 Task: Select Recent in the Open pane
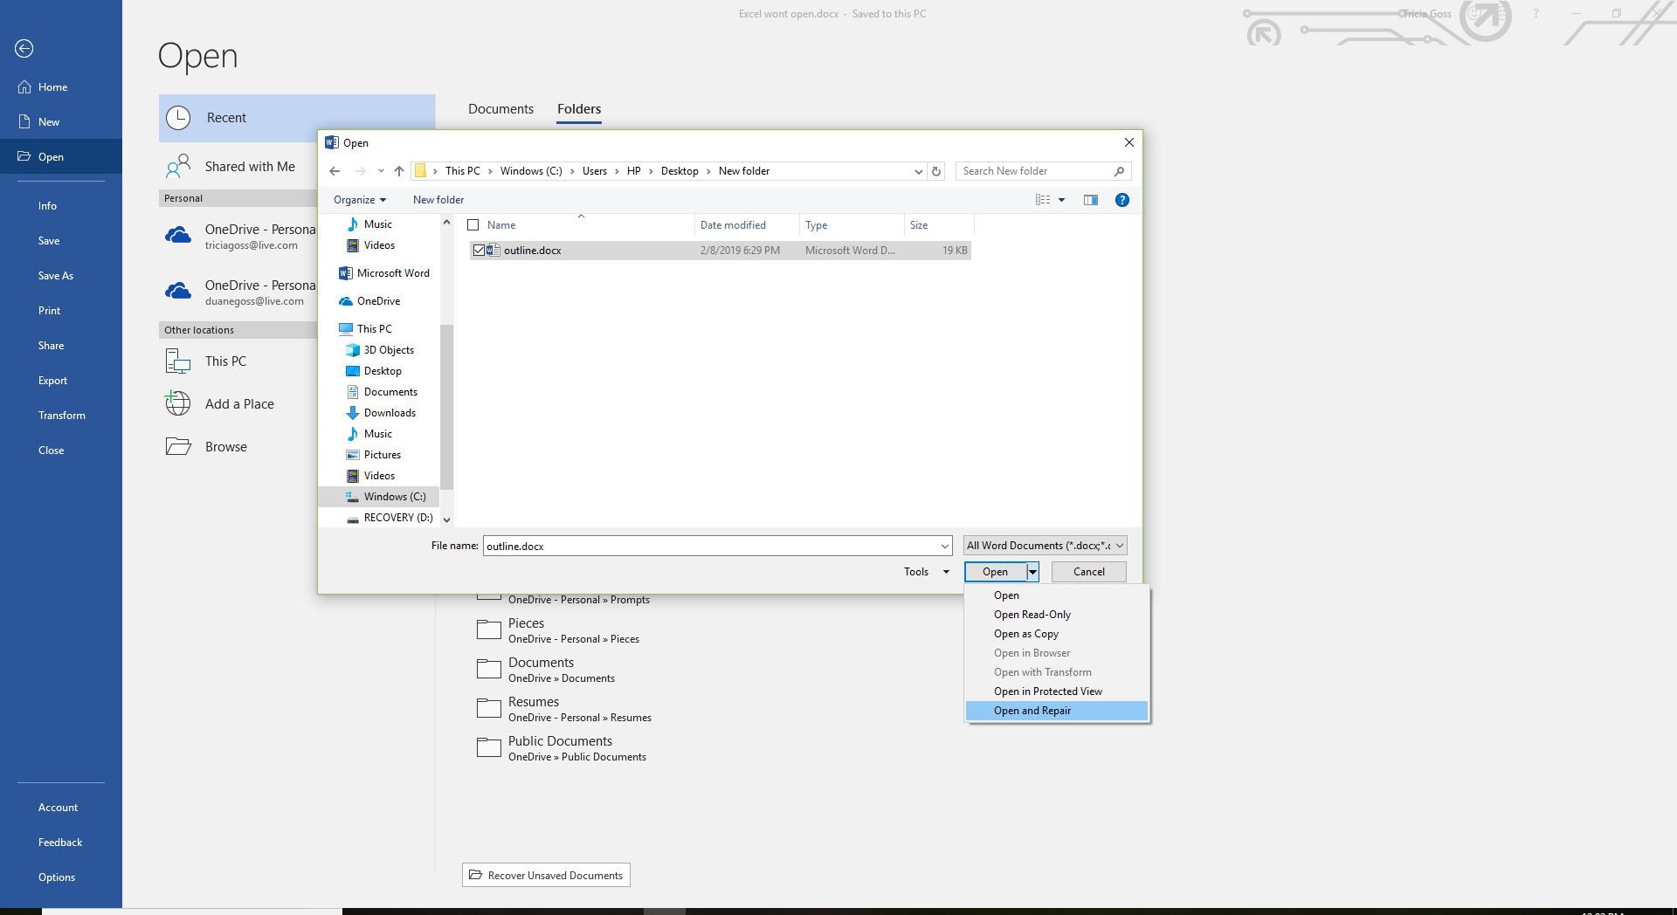297,118
